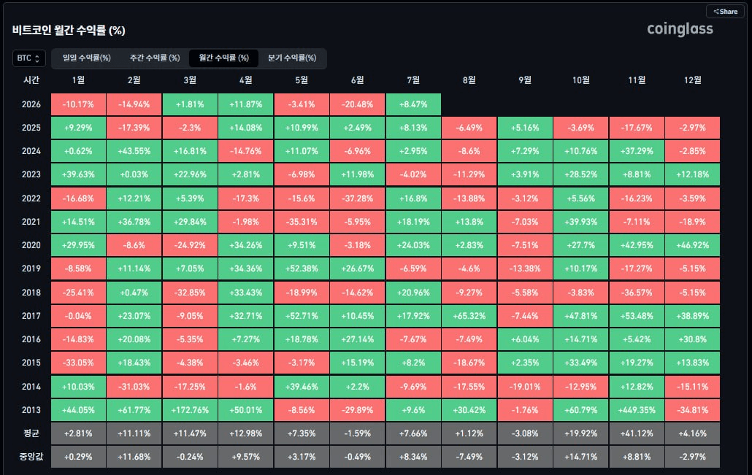This screenshot has height=475, width=752.
Task: Open the BTC coin selector dropdown
Action: pos(29,58)
